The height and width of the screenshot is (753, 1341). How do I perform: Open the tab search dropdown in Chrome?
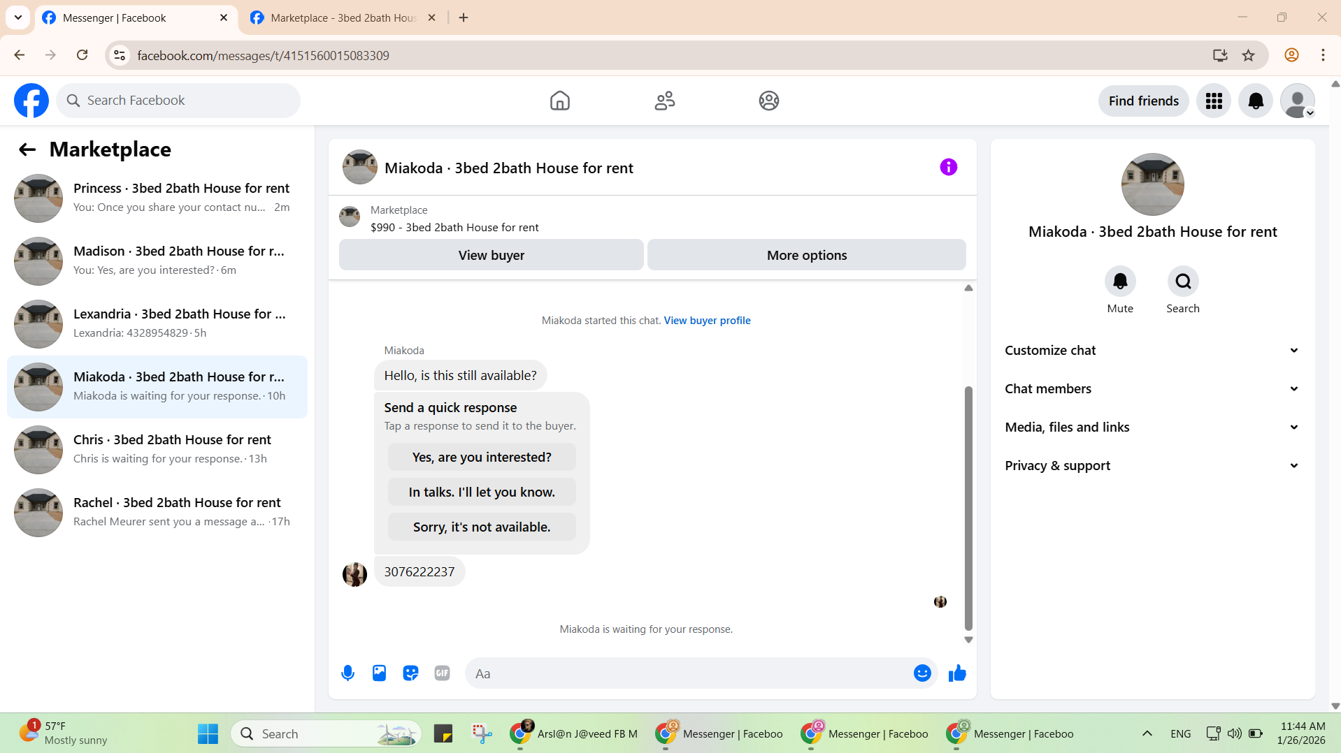(x=18, y=17)
